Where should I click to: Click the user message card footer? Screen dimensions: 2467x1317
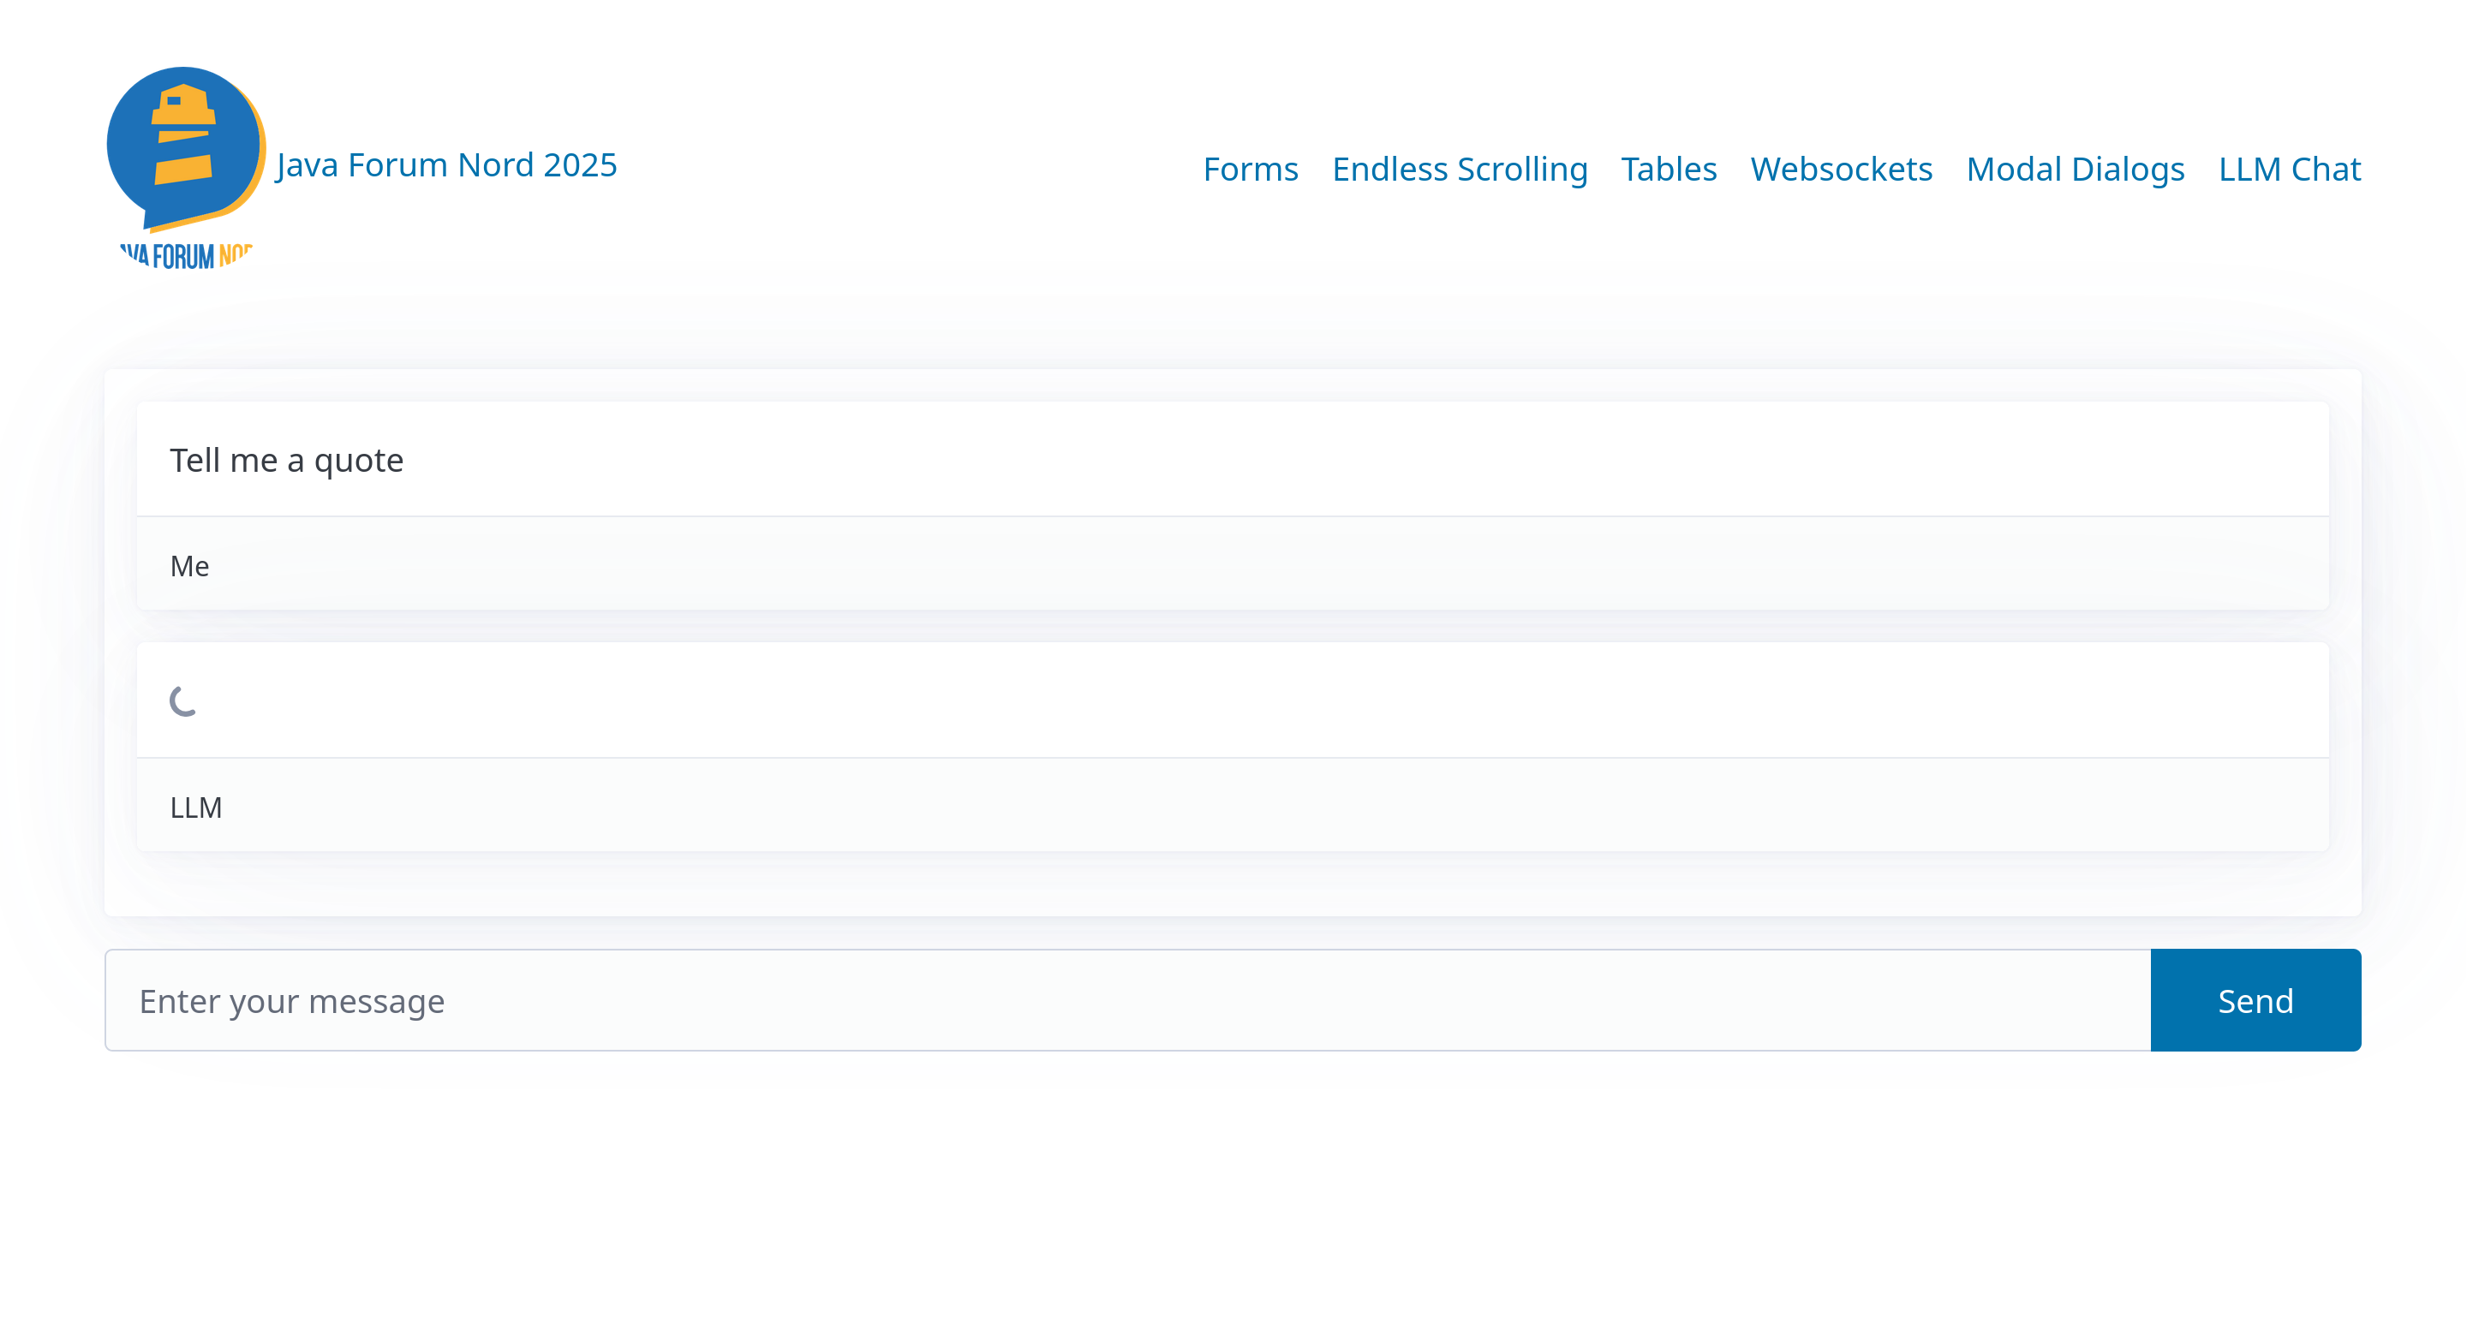[1232, 564]
